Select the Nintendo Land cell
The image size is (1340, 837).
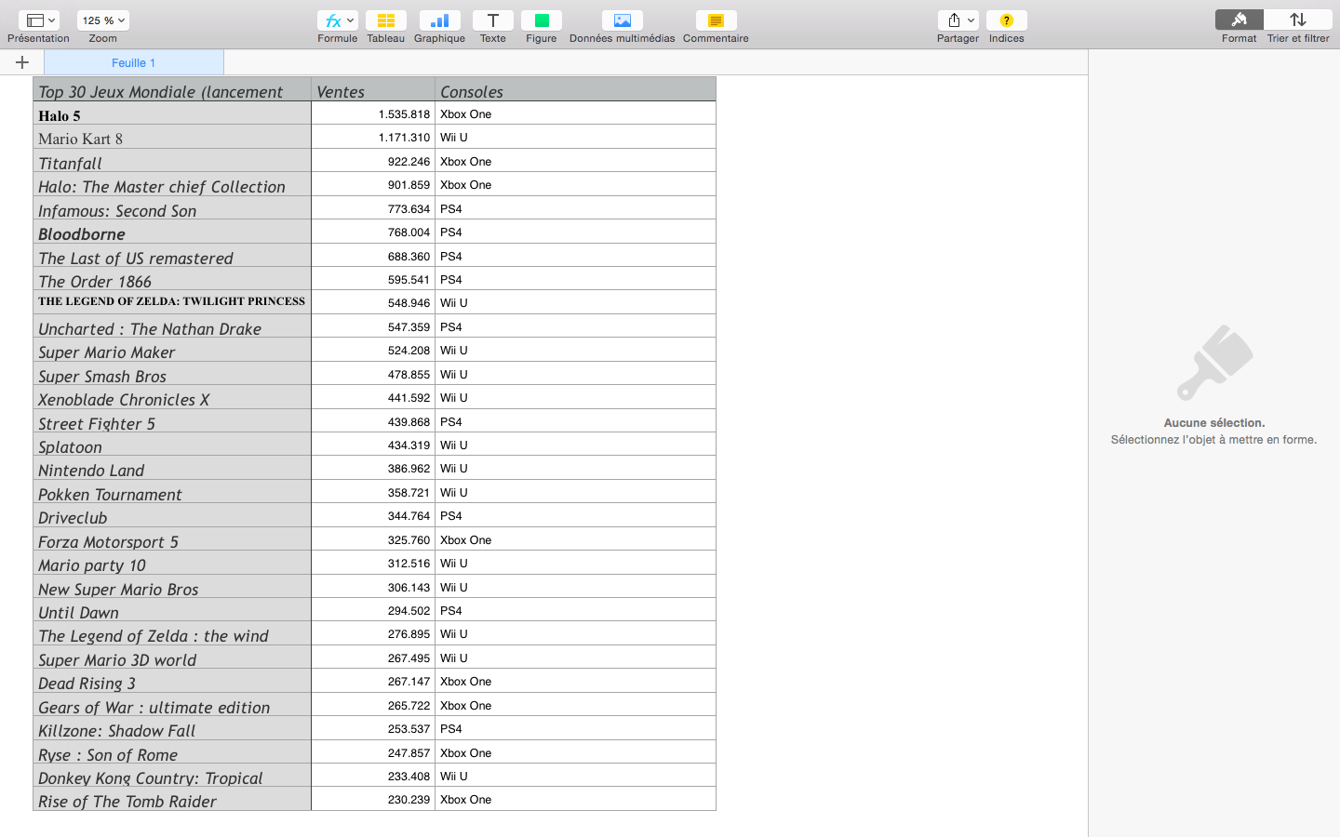(x=172, y=468)
